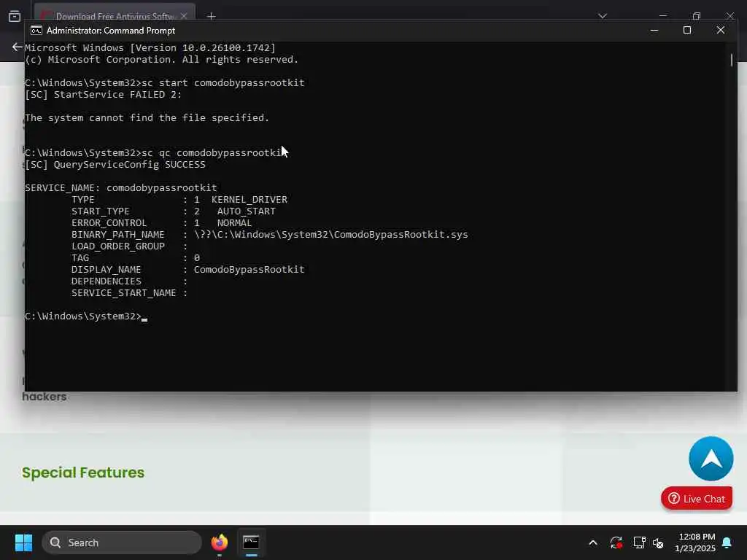747x560 pixels.
Task: Open Firefox from the taskbar
Action: [219, 542]
